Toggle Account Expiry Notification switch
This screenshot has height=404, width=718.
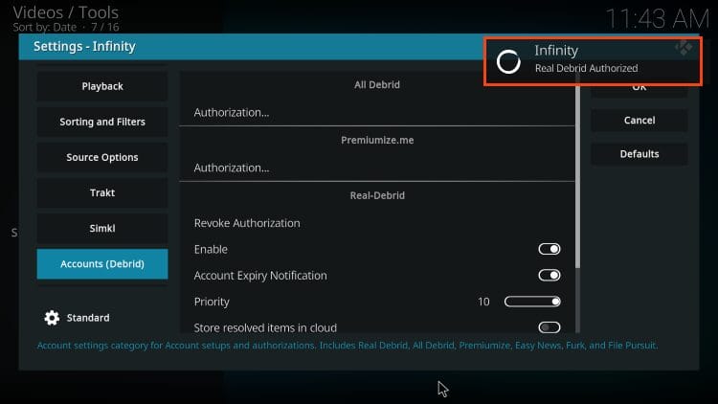(550, 276)
